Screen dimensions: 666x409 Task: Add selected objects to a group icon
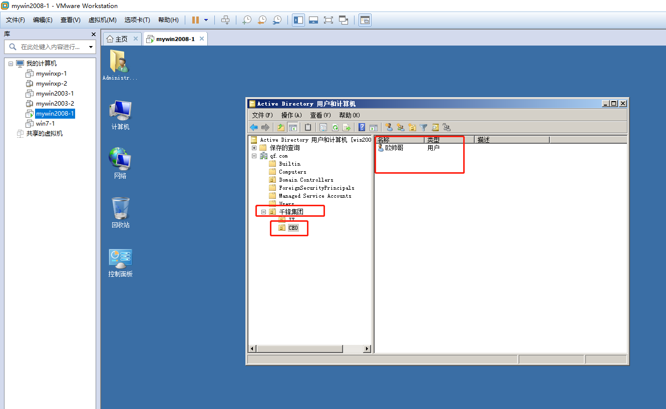tap(447, 127)
